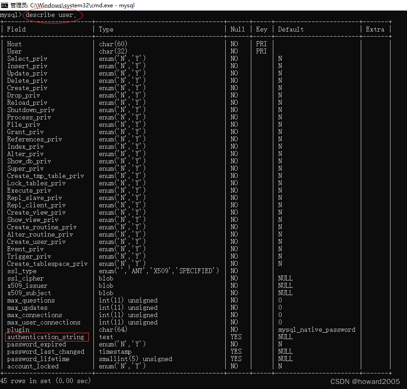This screenshot has width=407, height=389.
Task: Select the 'Select_priv' field
Action: pyautogui.click(x=27, y=59)
